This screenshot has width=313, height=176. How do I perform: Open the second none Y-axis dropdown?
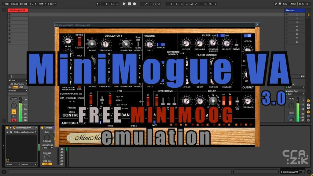pos(29,164)
